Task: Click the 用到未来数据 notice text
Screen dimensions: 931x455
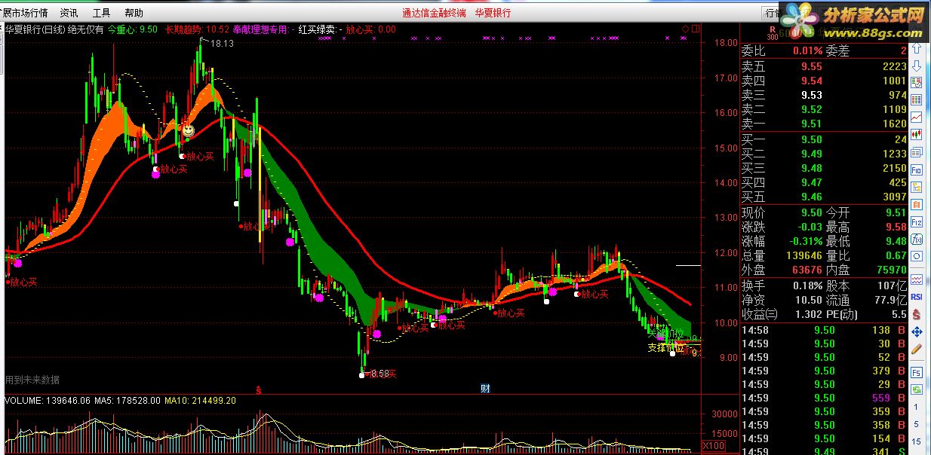Action: click(x=32, y=380)
